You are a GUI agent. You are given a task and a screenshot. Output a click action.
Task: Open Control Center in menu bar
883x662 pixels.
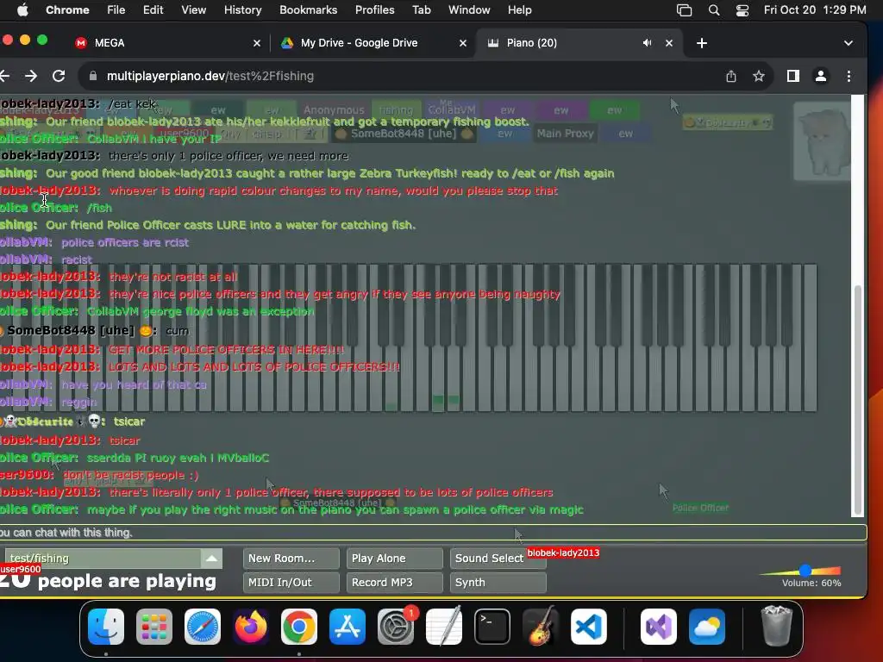[x=742, y=10]
